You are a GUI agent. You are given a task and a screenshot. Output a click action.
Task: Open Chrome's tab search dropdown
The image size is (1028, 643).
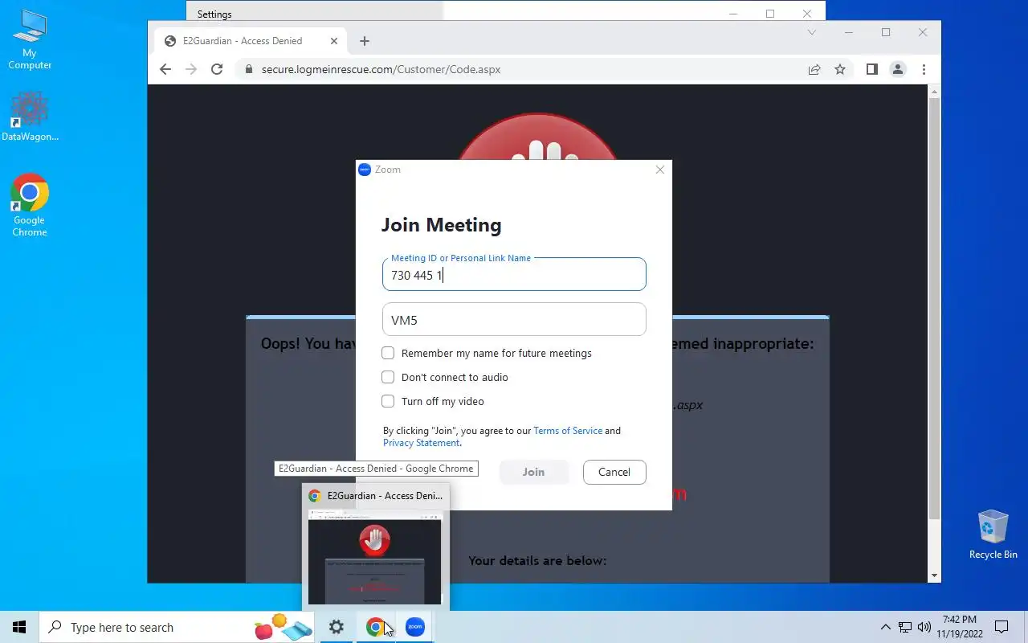coord(812,32)
